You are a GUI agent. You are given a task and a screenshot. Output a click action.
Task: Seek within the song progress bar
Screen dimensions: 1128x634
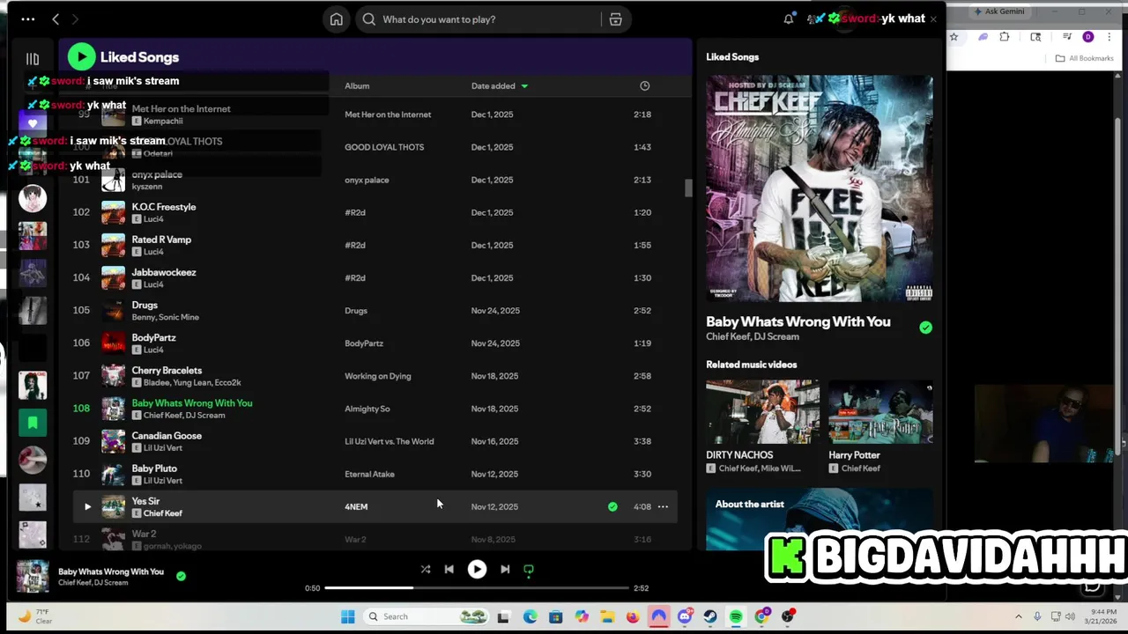[477, 587]
